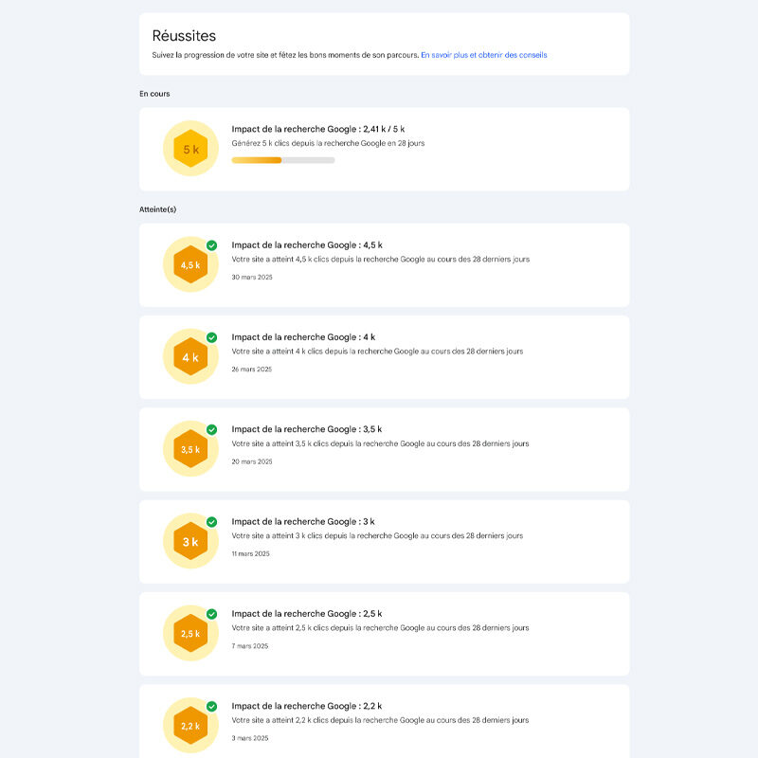Click the "Réussites" page heading
This screenshot has height=758, width=758.
tap(184, 36)
